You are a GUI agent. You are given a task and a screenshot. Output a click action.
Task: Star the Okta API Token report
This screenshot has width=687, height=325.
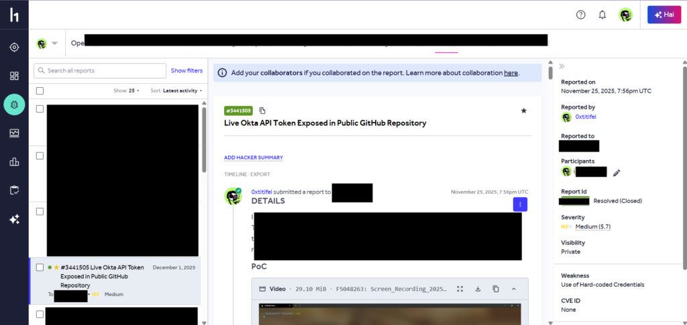tap(524, 111)
